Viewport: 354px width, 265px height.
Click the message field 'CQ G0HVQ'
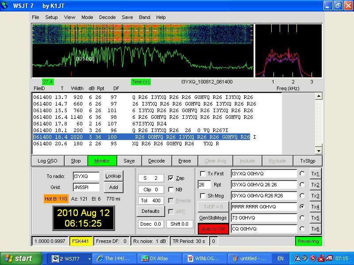tap(264, 229)
